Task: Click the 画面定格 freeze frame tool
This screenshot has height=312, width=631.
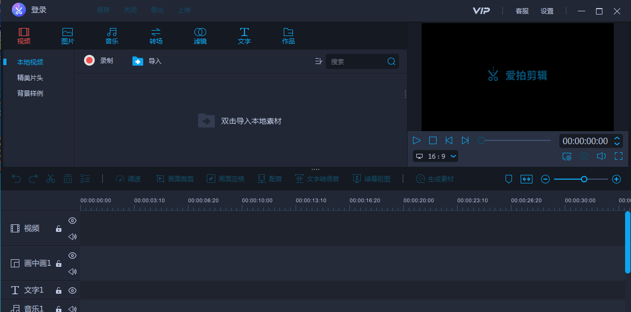Action: 226,178
